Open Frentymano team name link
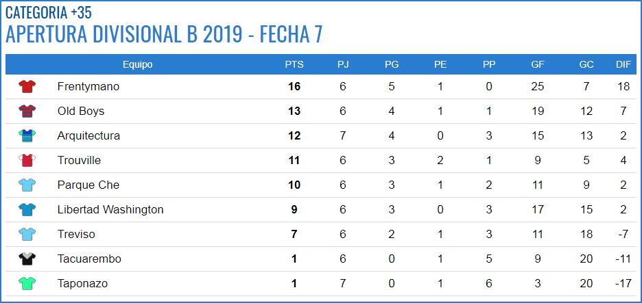Viewport: 642px width, 303px height. [88, 87]
